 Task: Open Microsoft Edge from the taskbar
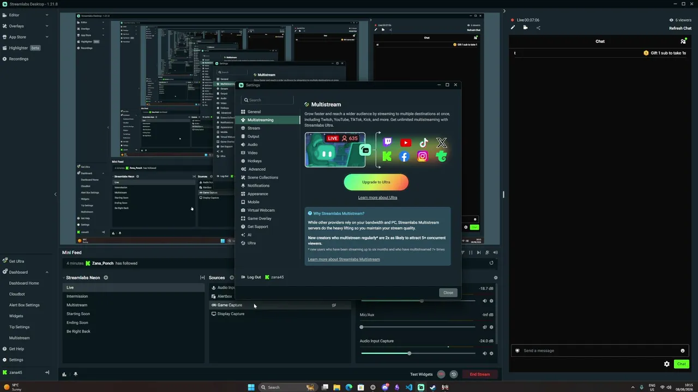pyautogui.click(x=349, y=387)
